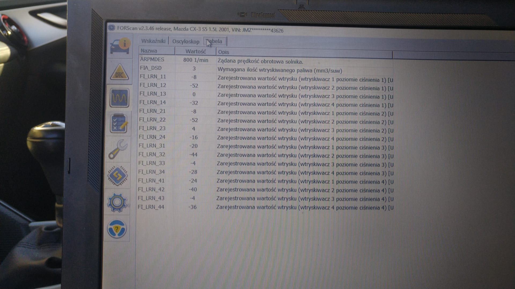The height and width of the screenshot is (289, 515).
Task: Switch to the Oscyloskop tab
Action: pos(186,41)
